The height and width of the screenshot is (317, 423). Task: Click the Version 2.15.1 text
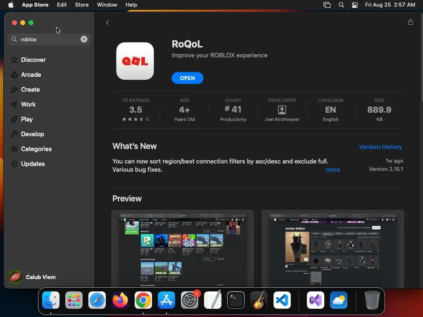point(386,169)
